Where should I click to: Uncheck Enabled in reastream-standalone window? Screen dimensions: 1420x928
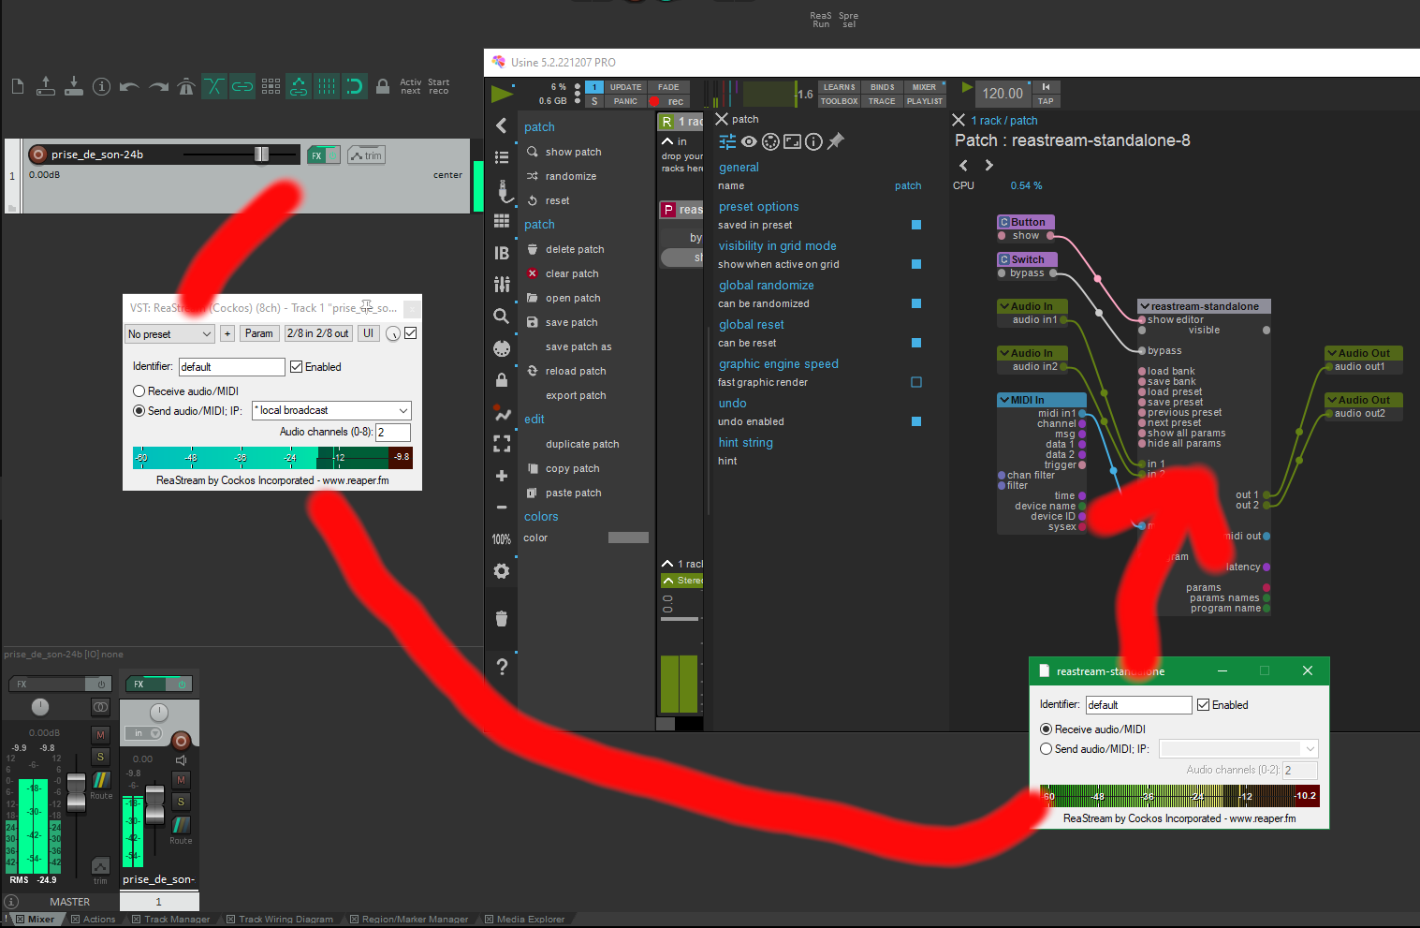(1204, 705)
